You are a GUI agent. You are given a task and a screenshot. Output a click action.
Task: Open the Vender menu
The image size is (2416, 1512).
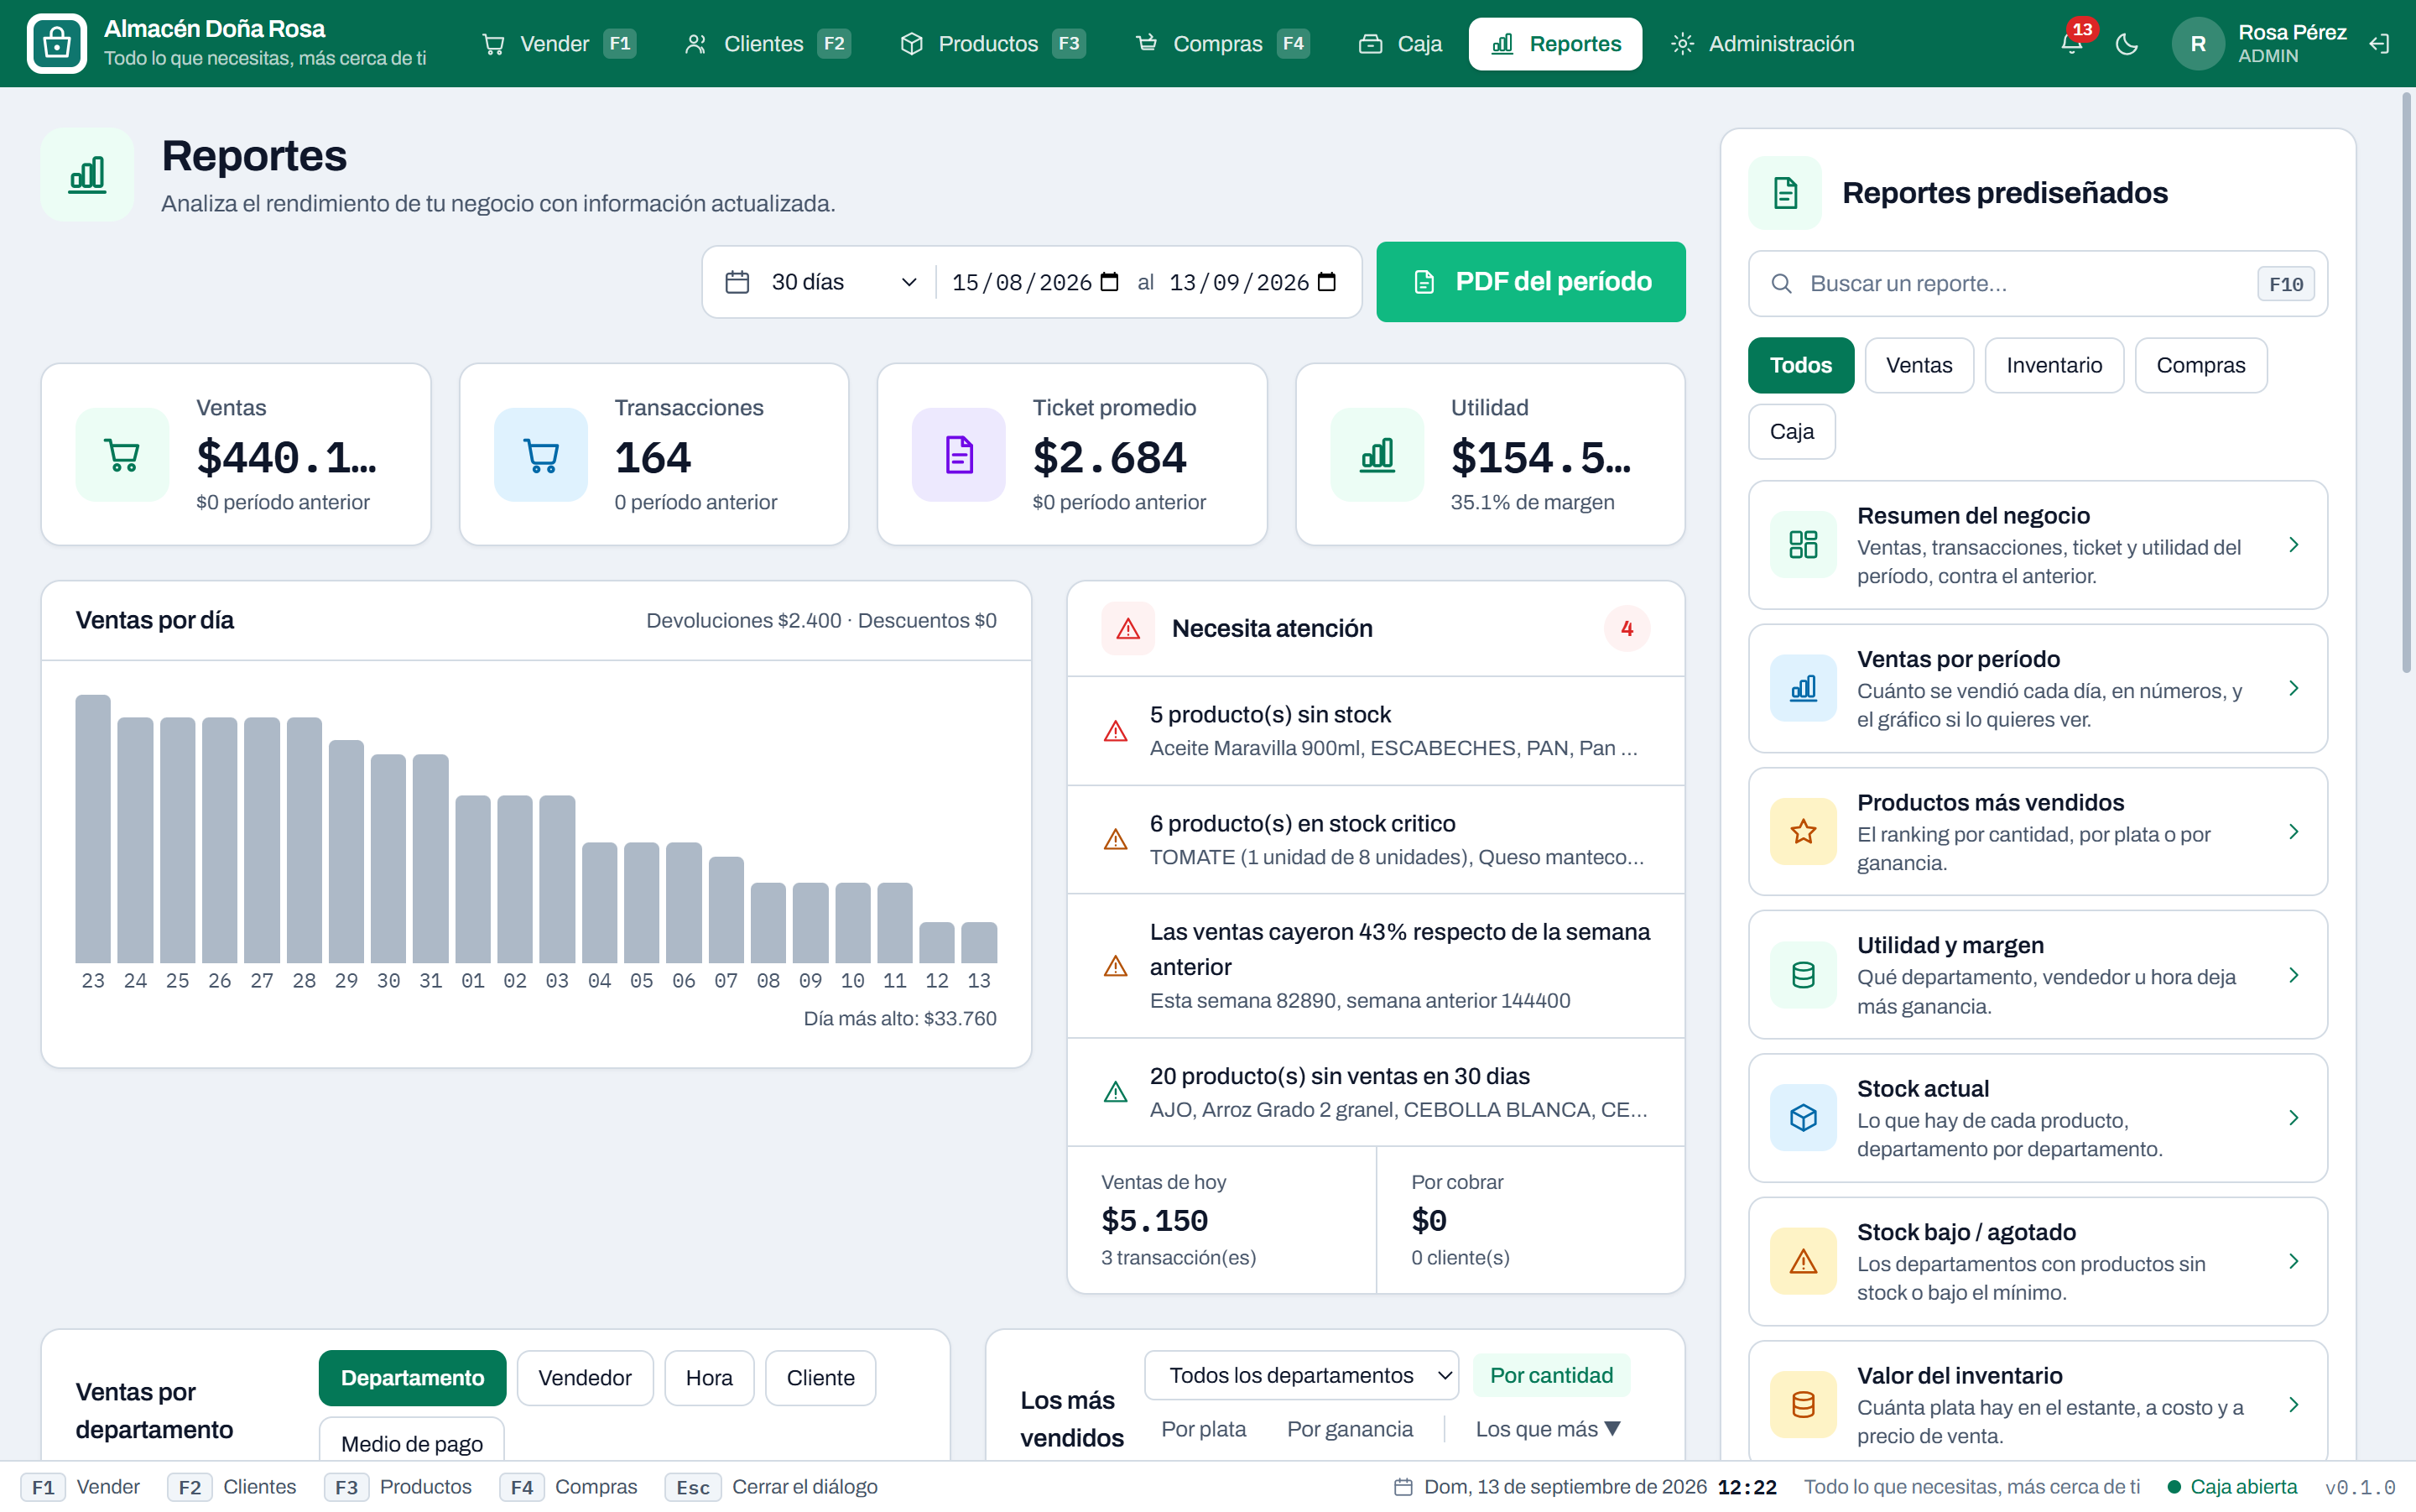point(558,44)
